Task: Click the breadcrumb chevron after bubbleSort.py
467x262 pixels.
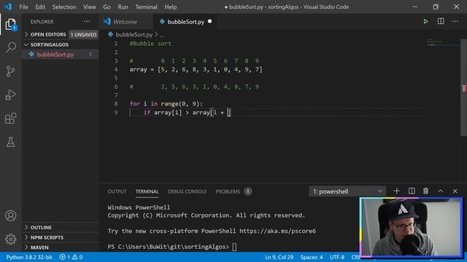Action: 156,34
